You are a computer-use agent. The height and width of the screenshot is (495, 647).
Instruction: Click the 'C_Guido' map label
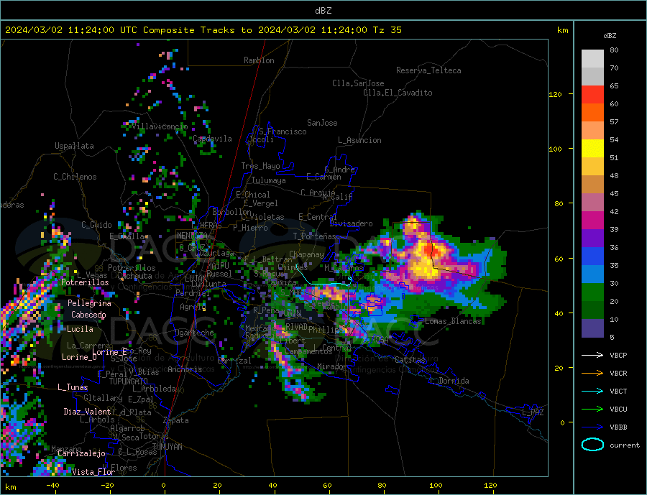tap(96, 225)
